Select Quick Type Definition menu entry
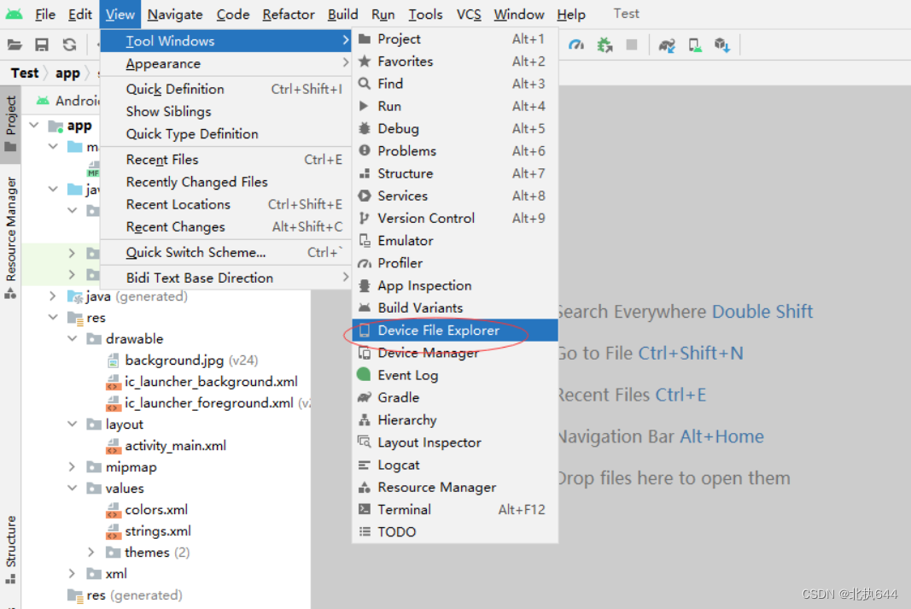 tap(226, 134)
